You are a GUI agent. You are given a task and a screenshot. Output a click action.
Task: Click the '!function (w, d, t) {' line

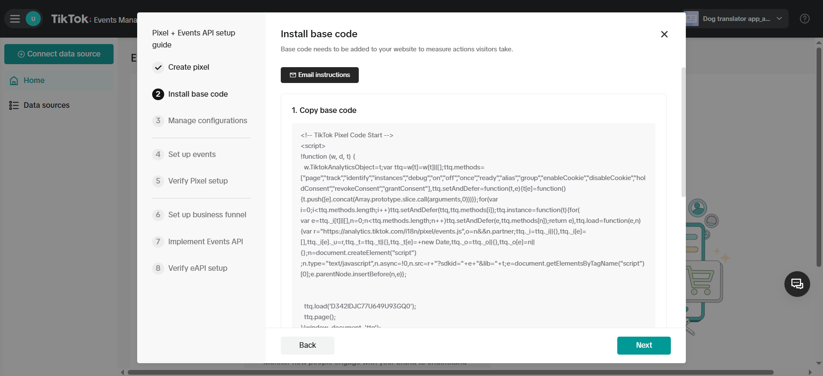tap(328, 157)
